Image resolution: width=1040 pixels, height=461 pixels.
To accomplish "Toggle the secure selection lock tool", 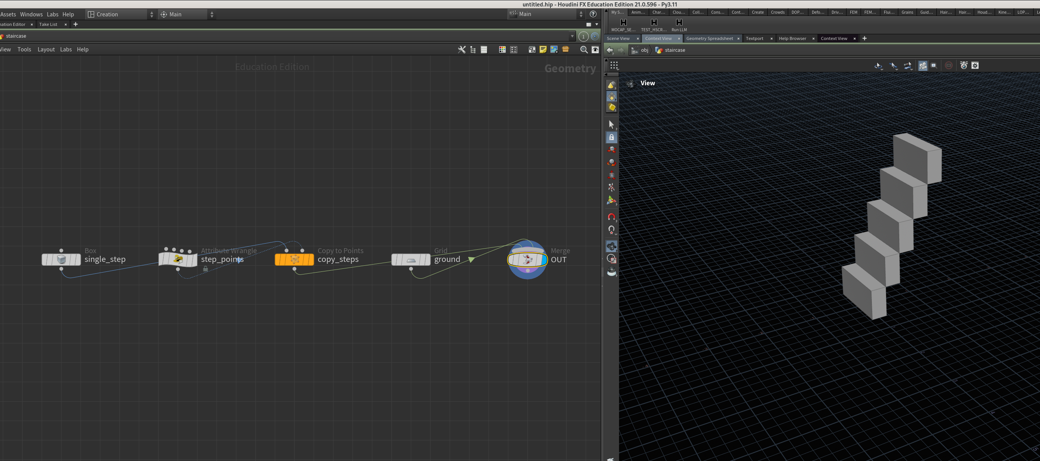I will tap(611, 137).
